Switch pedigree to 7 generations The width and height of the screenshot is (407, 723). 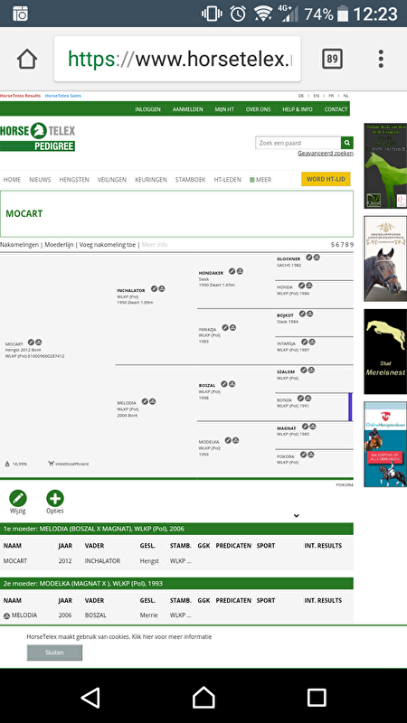point(342,244)
